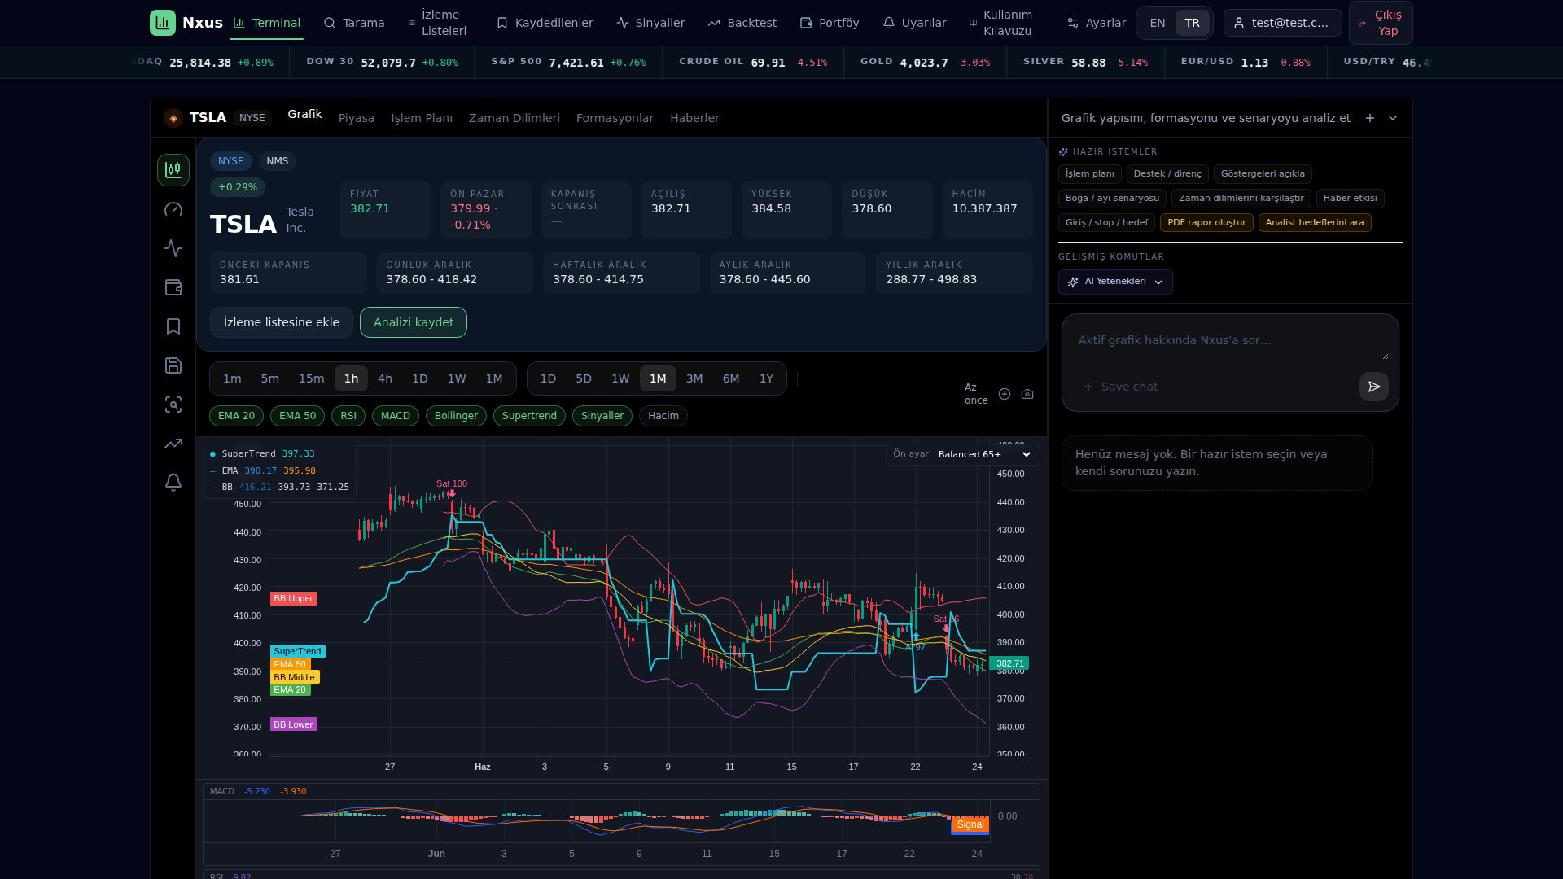
Task: Open the Balanced 65+ preset dropdown
Action: click(x=984, y=454)
